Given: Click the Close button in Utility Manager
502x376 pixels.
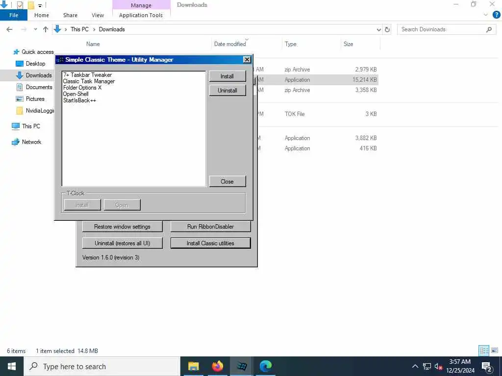Looking at the screenshot, I should click(x=227, y=182).
